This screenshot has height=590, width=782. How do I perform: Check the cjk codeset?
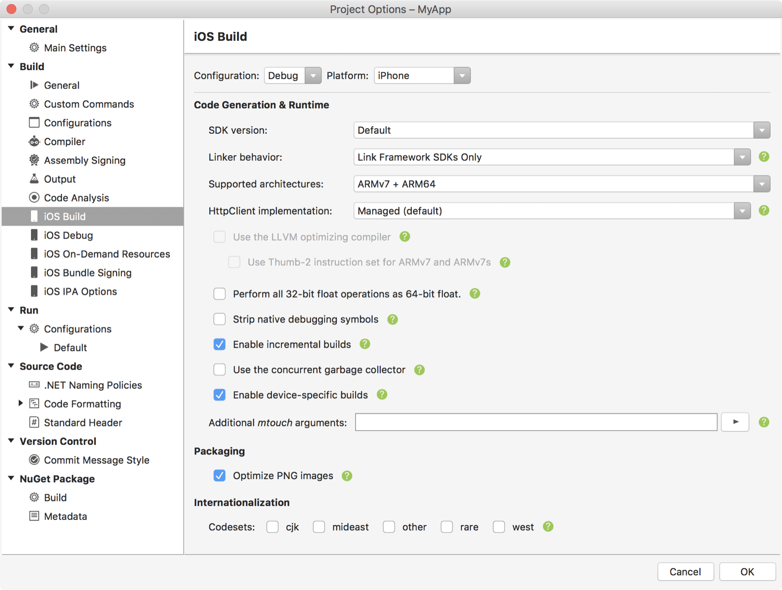click(272, 527)
